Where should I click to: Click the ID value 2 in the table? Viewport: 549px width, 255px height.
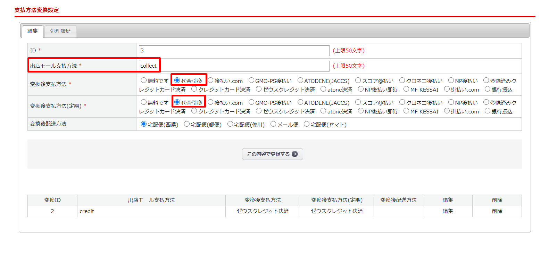[52, 211]
